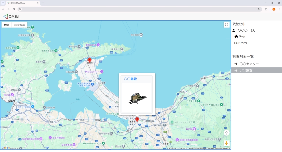
Task: Click ○○施設 title in info popup
Action: pos(130,79)
